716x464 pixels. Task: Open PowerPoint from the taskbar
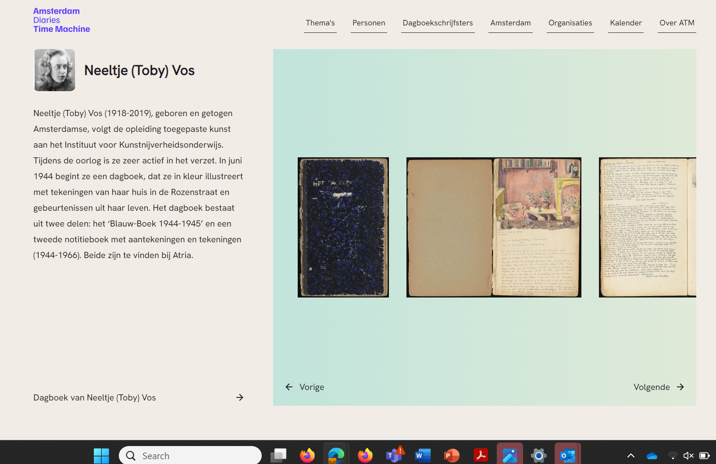tap(452, 456)
